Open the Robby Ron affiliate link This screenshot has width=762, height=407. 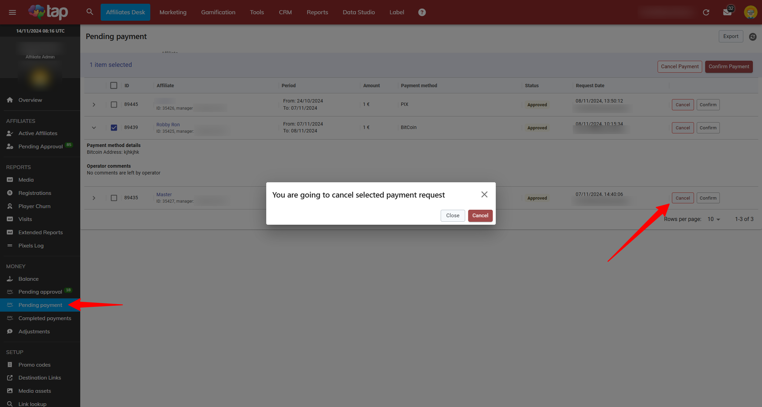pyautogui.click(x=168, y=125)
